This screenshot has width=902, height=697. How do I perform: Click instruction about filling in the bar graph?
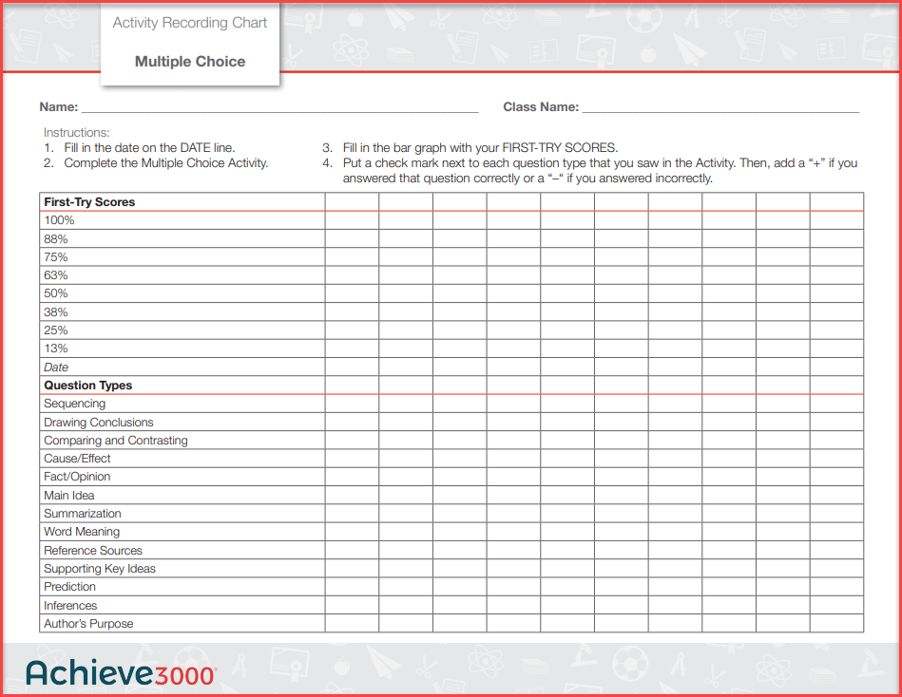tap(480, 148)
